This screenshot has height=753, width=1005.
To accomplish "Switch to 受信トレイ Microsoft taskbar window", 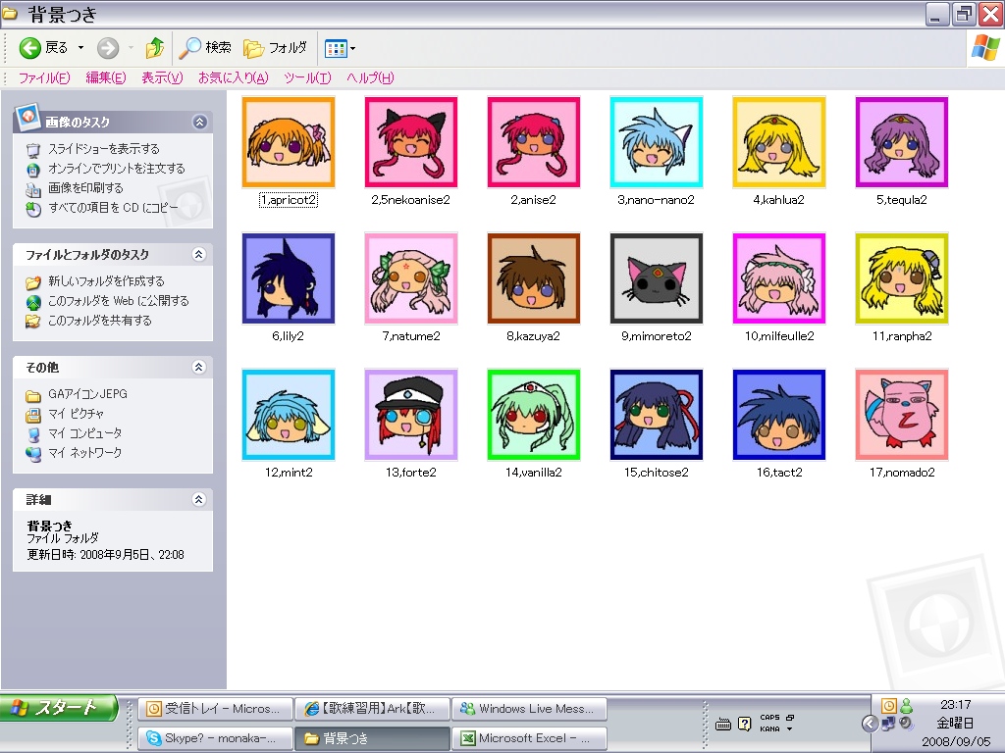I will [215, 709].
